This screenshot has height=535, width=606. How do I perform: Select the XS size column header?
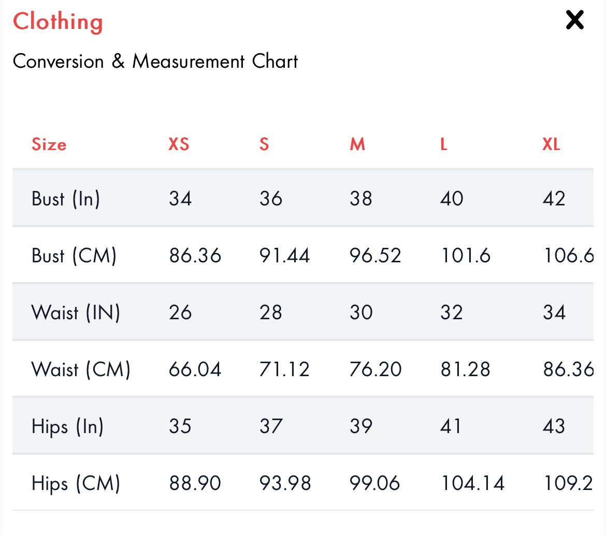coord(179,144)
